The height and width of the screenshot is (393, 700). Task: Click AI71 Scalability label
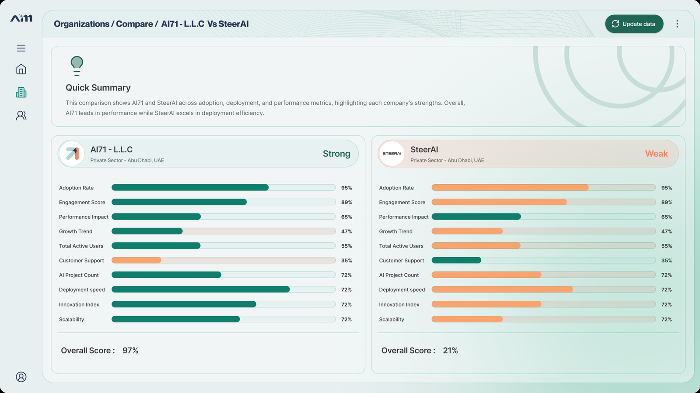[x=71, y=320]
